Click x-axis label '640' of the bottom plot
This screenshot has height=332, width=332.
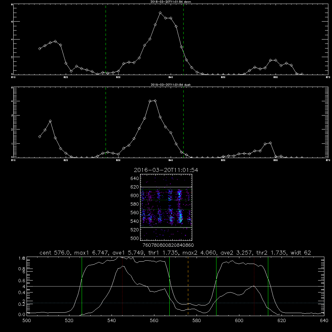[324, 321]
